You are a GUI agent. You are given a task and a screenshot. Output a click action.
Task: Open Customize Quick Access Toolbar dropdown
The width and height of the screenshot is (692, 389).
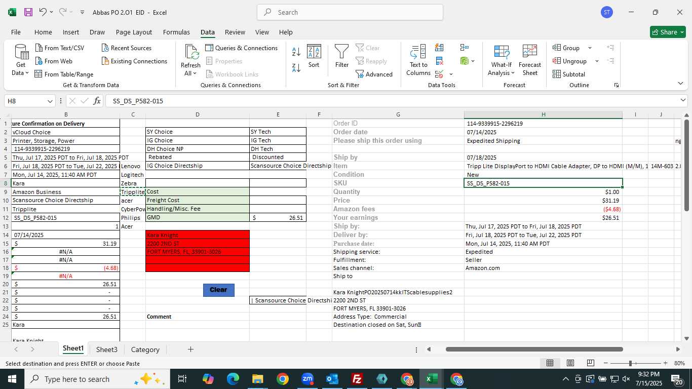point(82,12)
